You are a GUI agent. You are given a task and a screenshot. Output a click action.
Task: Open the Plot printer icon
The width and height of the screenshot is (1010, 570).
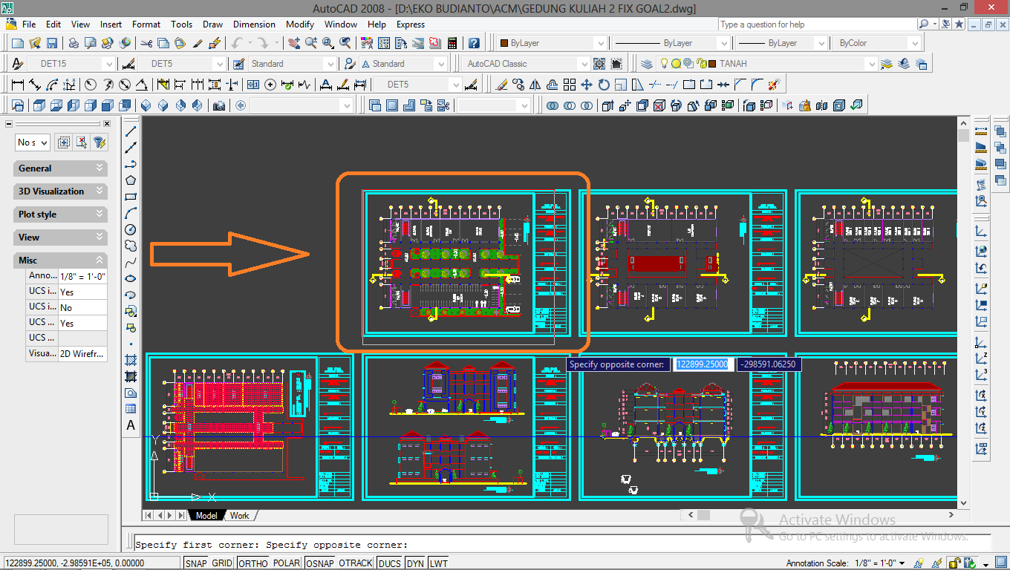point(74,43)
